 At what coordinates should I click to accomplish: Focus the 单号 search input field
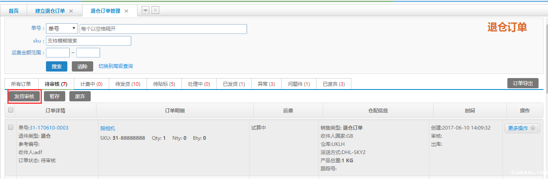(x=163, y=29)
